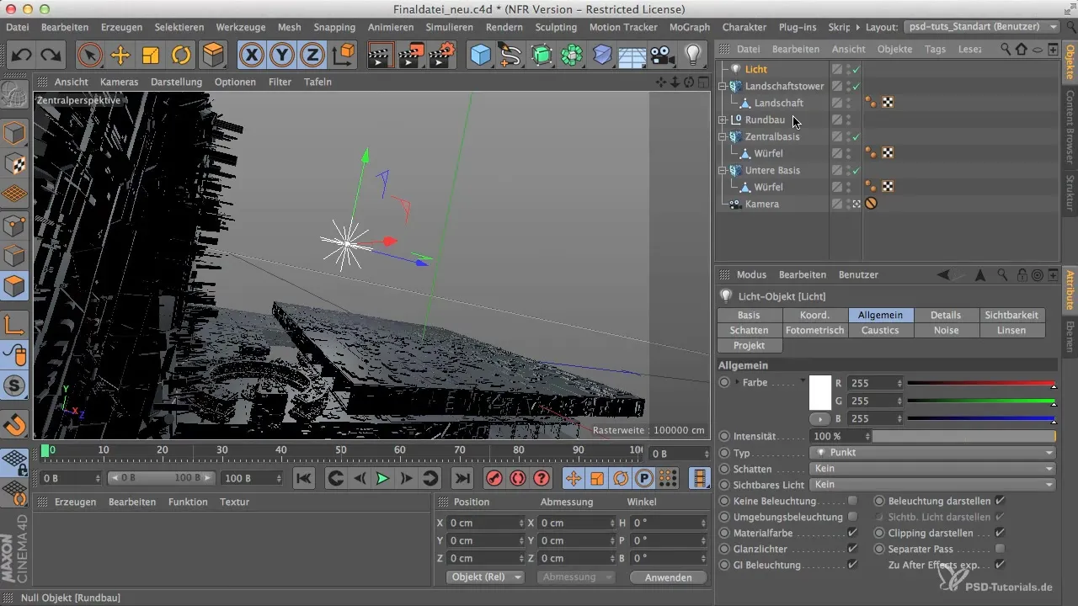Expand the Farbe color disclosure triangle
The image size is (1078, 606).
pyautogui.click(x=739, y=382)
